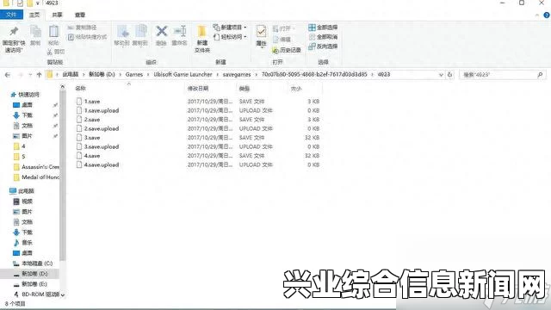Select Quick access (快速访问) in the navigation pane

(28, 95)
